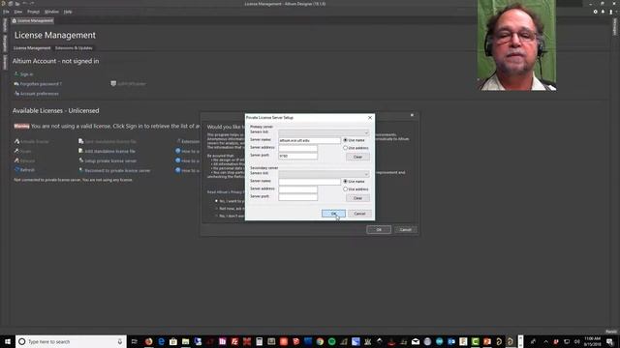Open the Navigator side panel tab

(5, 43)
